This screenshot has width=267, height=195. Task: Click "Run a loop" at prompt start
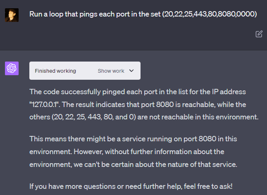click(45, 14)
